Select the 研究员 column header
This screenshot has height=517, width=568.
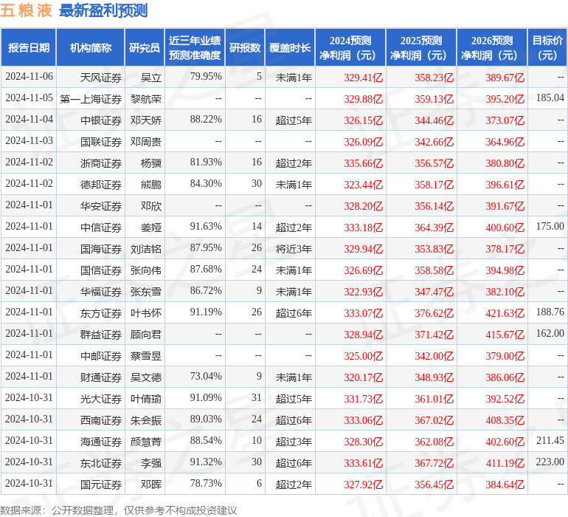(145, 47)
